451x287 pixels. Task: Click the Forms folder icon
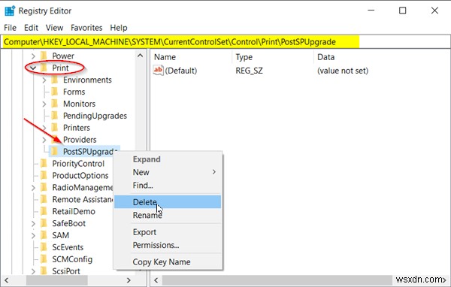[x=55, y=92]
